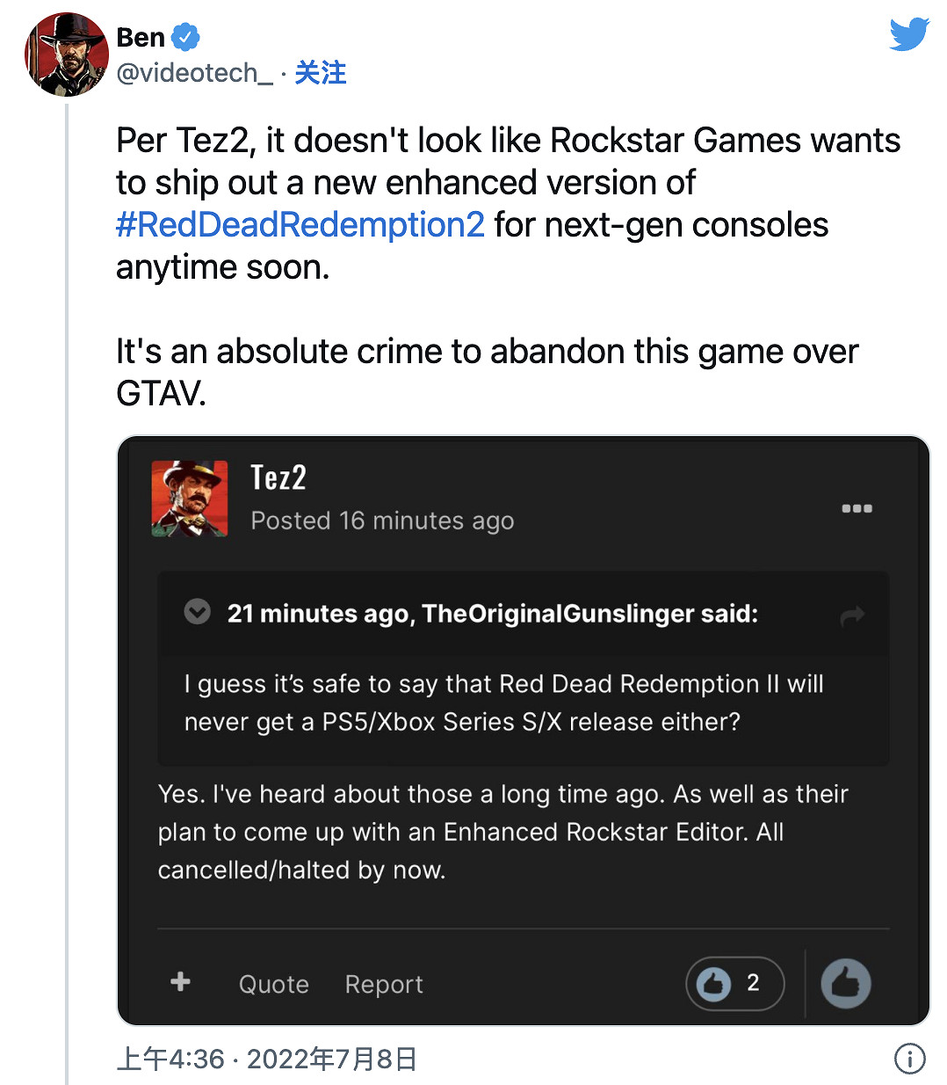Click the Quote button under the post
The height and width of the screenshot is (1085, 947).
[273, 984]
